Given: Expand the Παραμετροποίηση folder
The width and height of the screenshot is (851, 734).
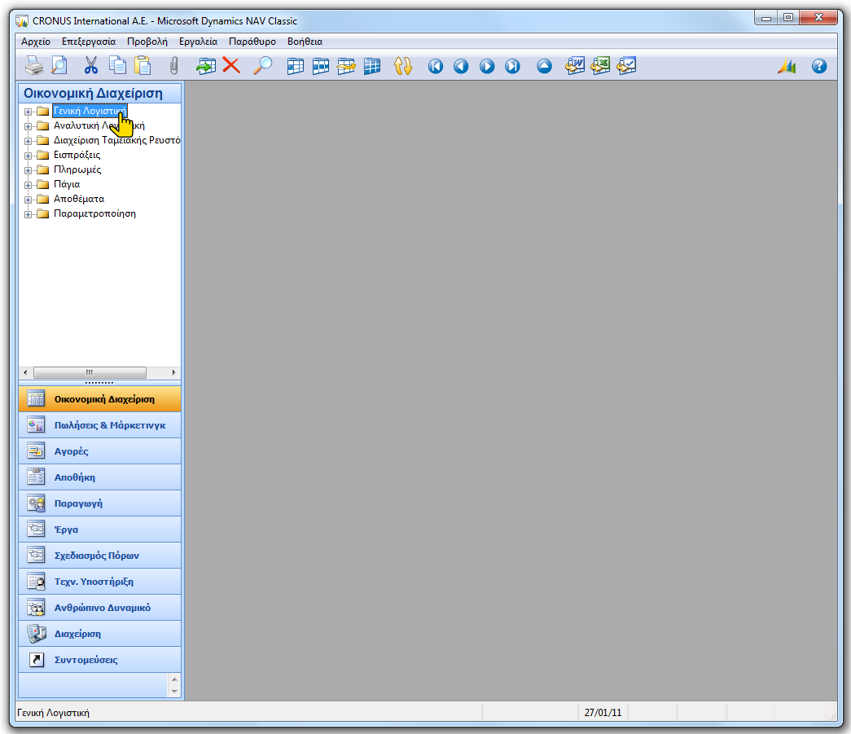Looking at the screenshot, I should coord(28,214).
